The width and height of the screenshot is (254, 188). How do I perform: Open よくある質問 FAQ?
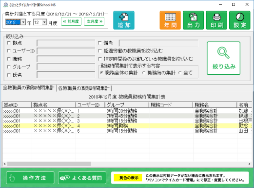[82, 178]
